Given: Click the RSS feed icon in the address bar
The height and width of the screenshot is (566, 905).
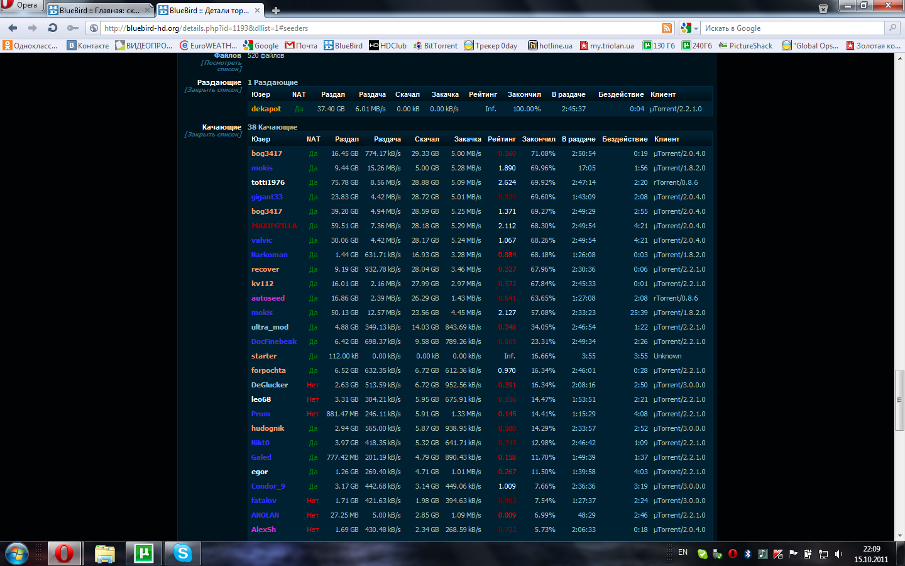Looking at the screenshot, I should coord(667,28).
